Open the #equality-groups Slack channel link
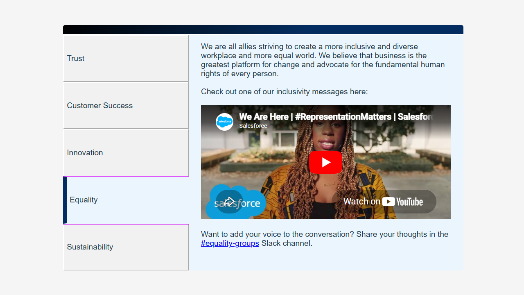This screenshot has width=524, height=295. tap(230, 243)
